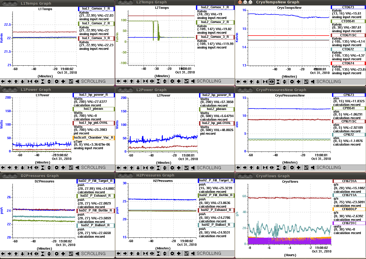Toggle SCROLLING mode in D2Pressures Graph
The height and width of the screenshot is (259, 366).
pos(93,254)
